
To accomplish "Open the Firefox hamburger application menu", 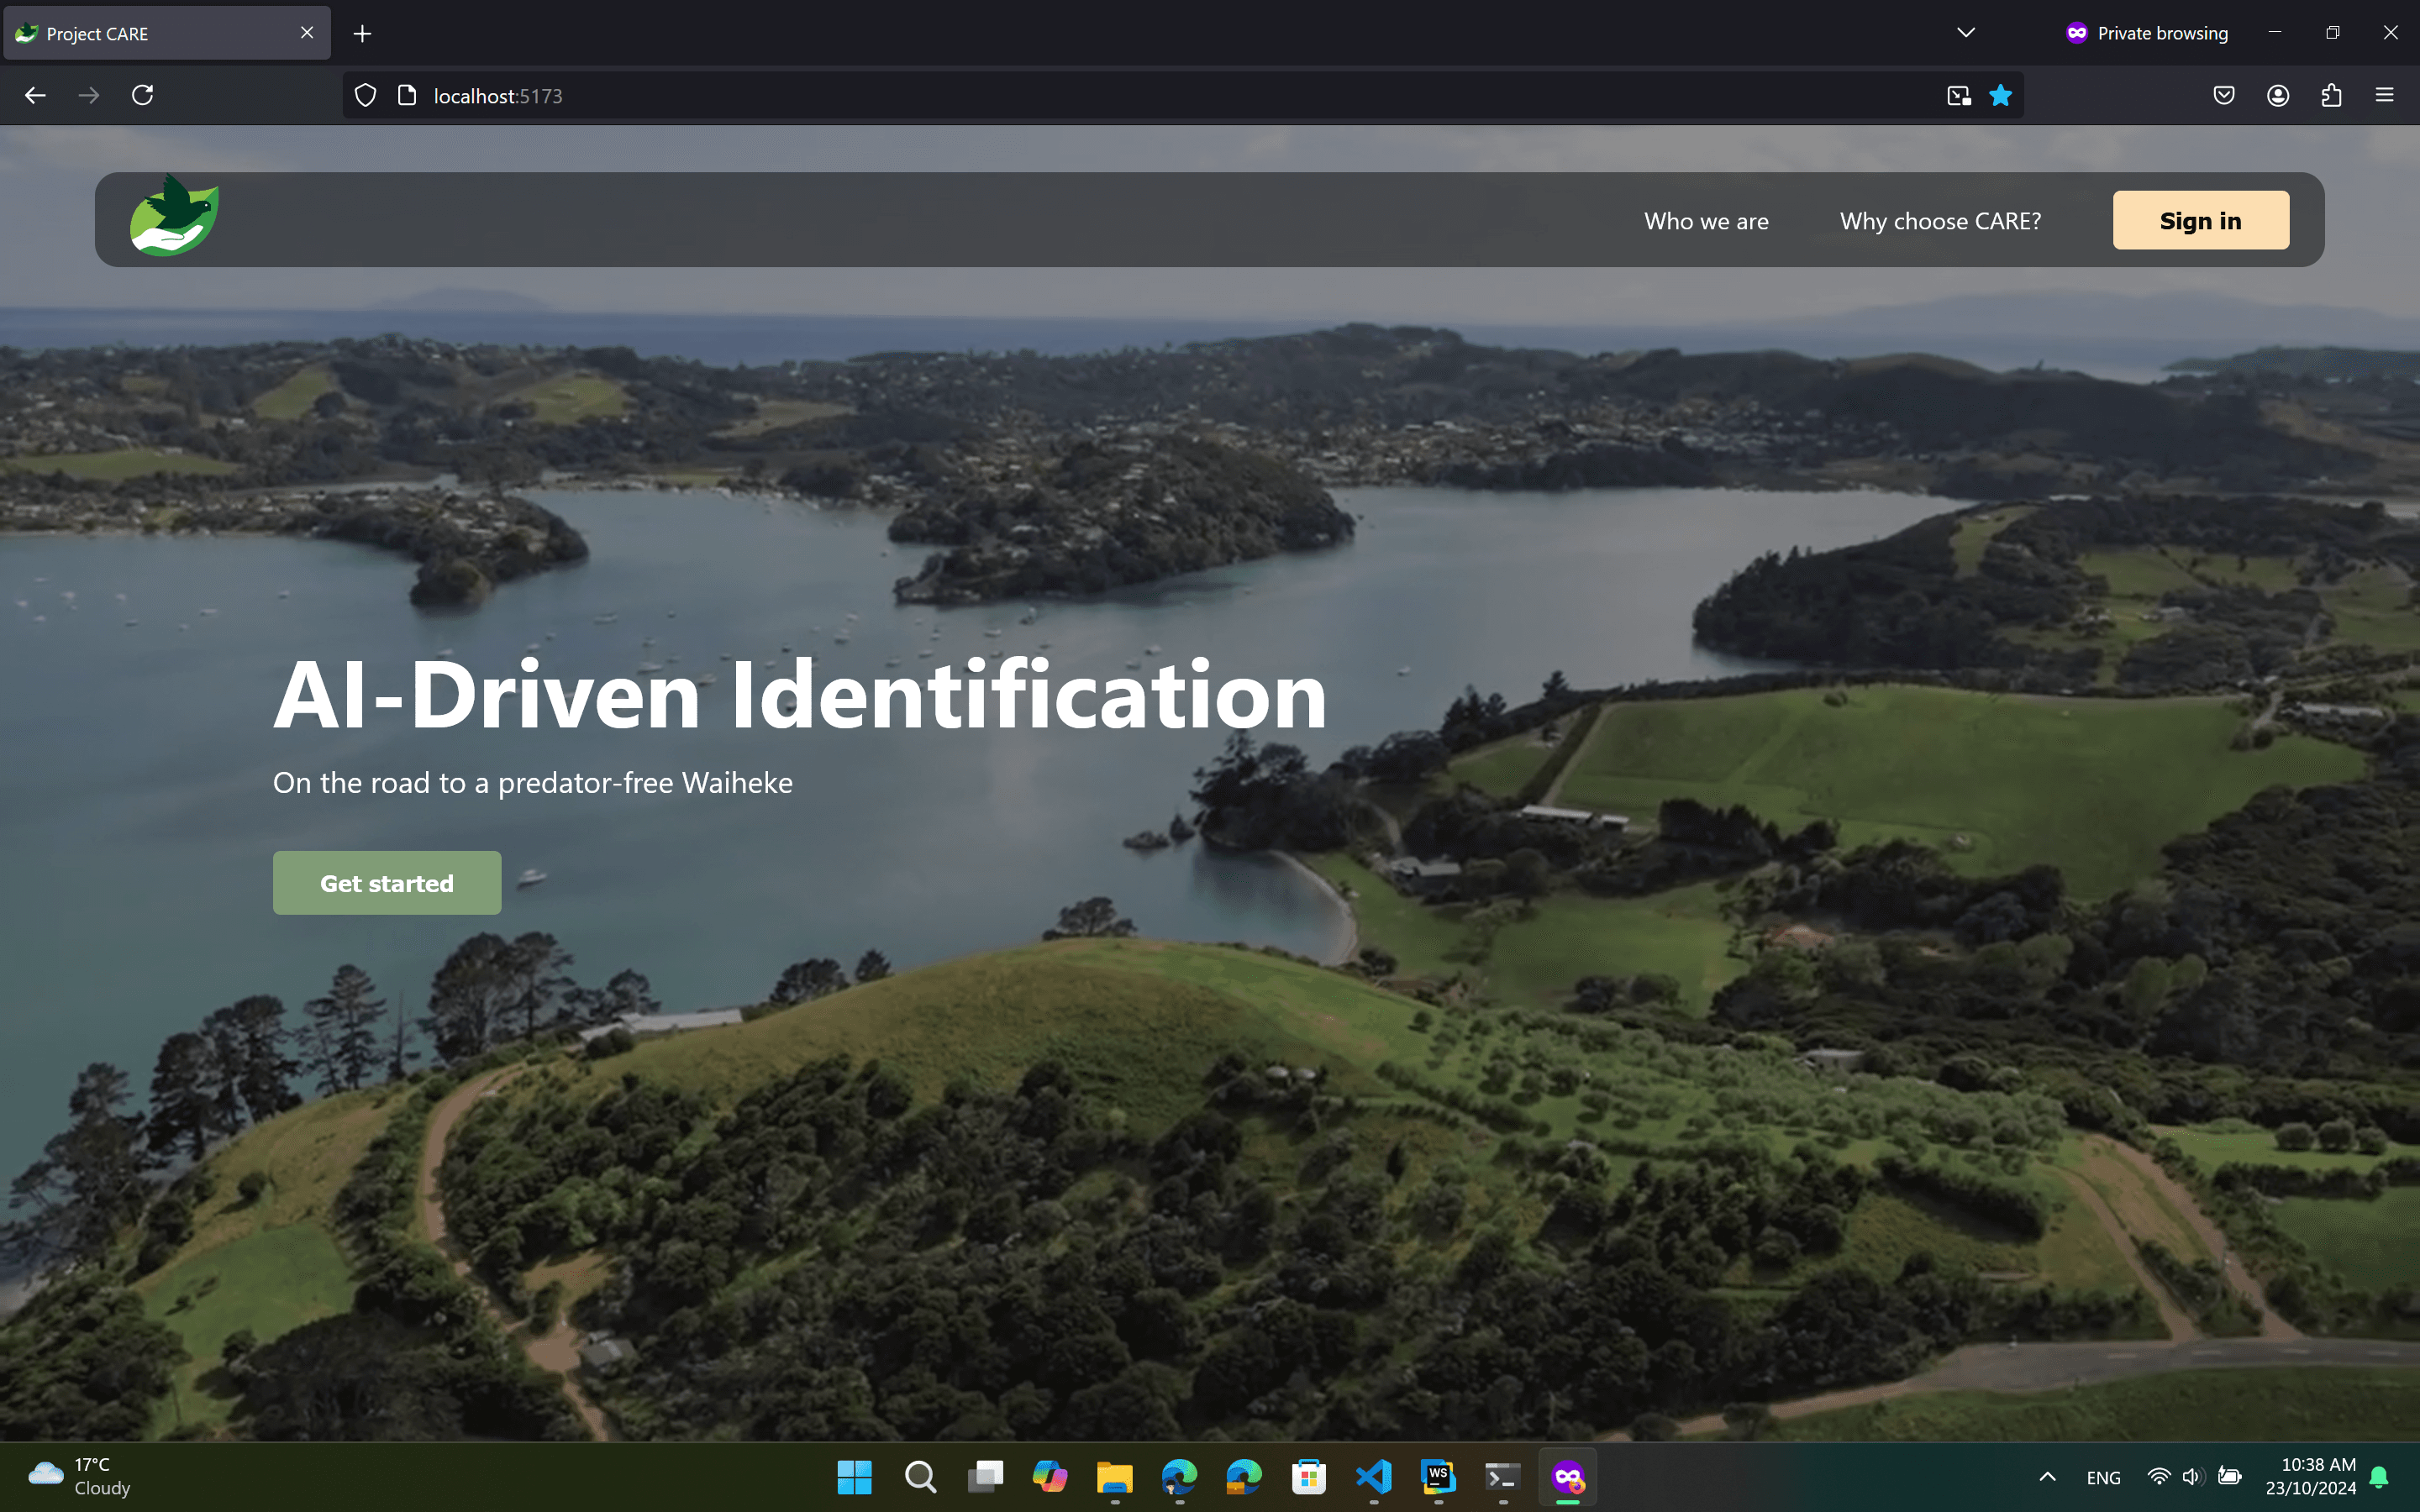I will coord(2384,96).
